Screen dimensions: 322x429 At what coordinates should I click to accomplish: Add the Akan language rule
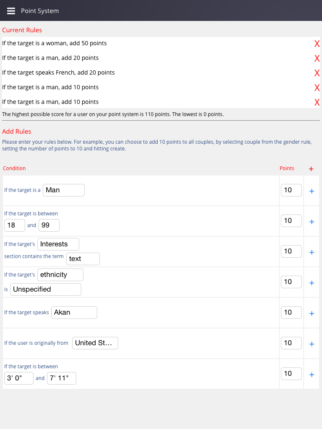(312, 313)
